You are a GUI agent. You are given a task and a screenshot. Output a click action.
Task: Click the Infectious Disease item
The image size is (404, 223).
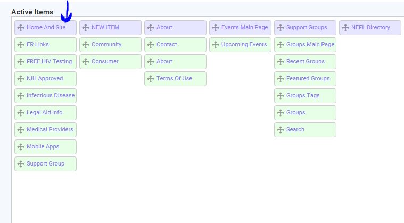51,96
